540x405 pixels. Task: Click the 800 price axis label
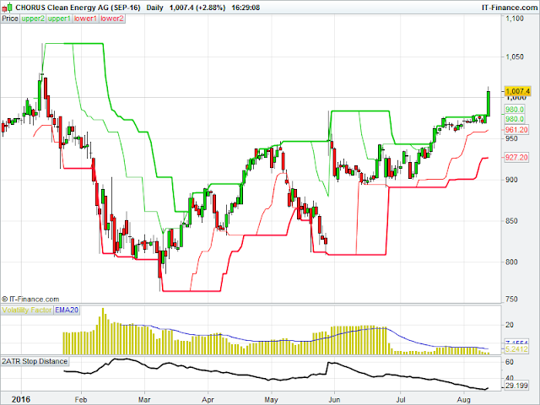click(511, 262)
